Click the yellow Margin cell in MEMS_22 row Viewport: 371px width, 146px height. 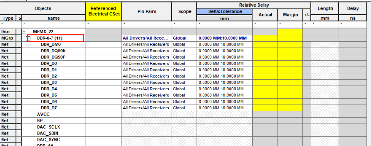(290, 32)
